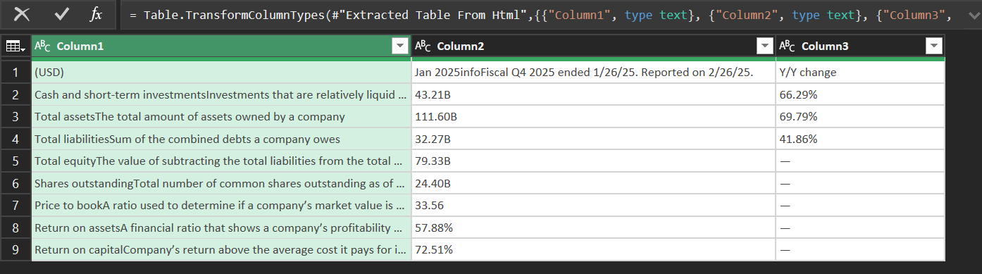
Task: Click the "Total liabilities" description cell
Action: pyautogui.click(x=221, y=139)
